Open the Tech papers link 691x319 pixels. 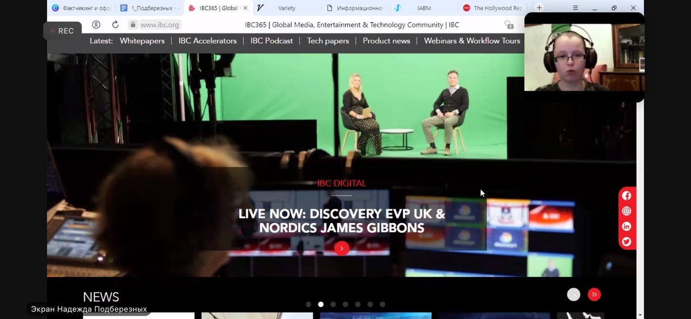(x=328, y=40)
